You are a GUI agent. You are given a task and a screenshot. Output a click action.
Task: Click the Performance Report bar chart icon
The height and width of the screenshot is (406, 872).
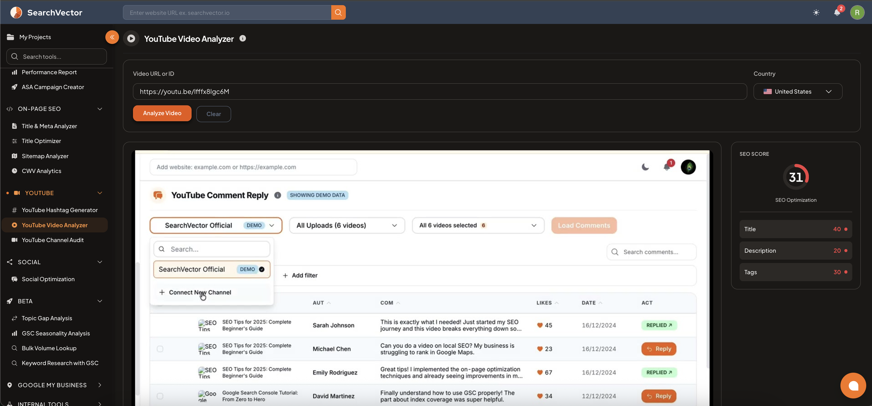(x=15, y=72)
